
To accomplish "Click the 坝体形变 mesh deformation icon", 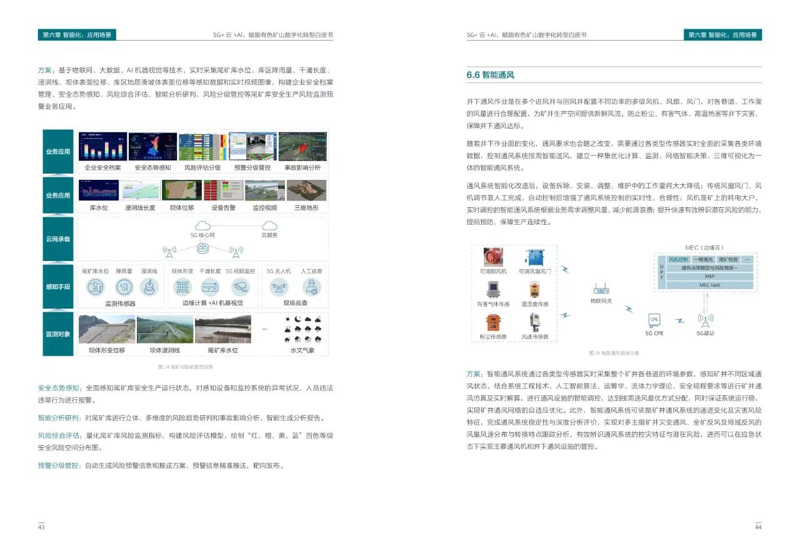I will pos(183,287).
